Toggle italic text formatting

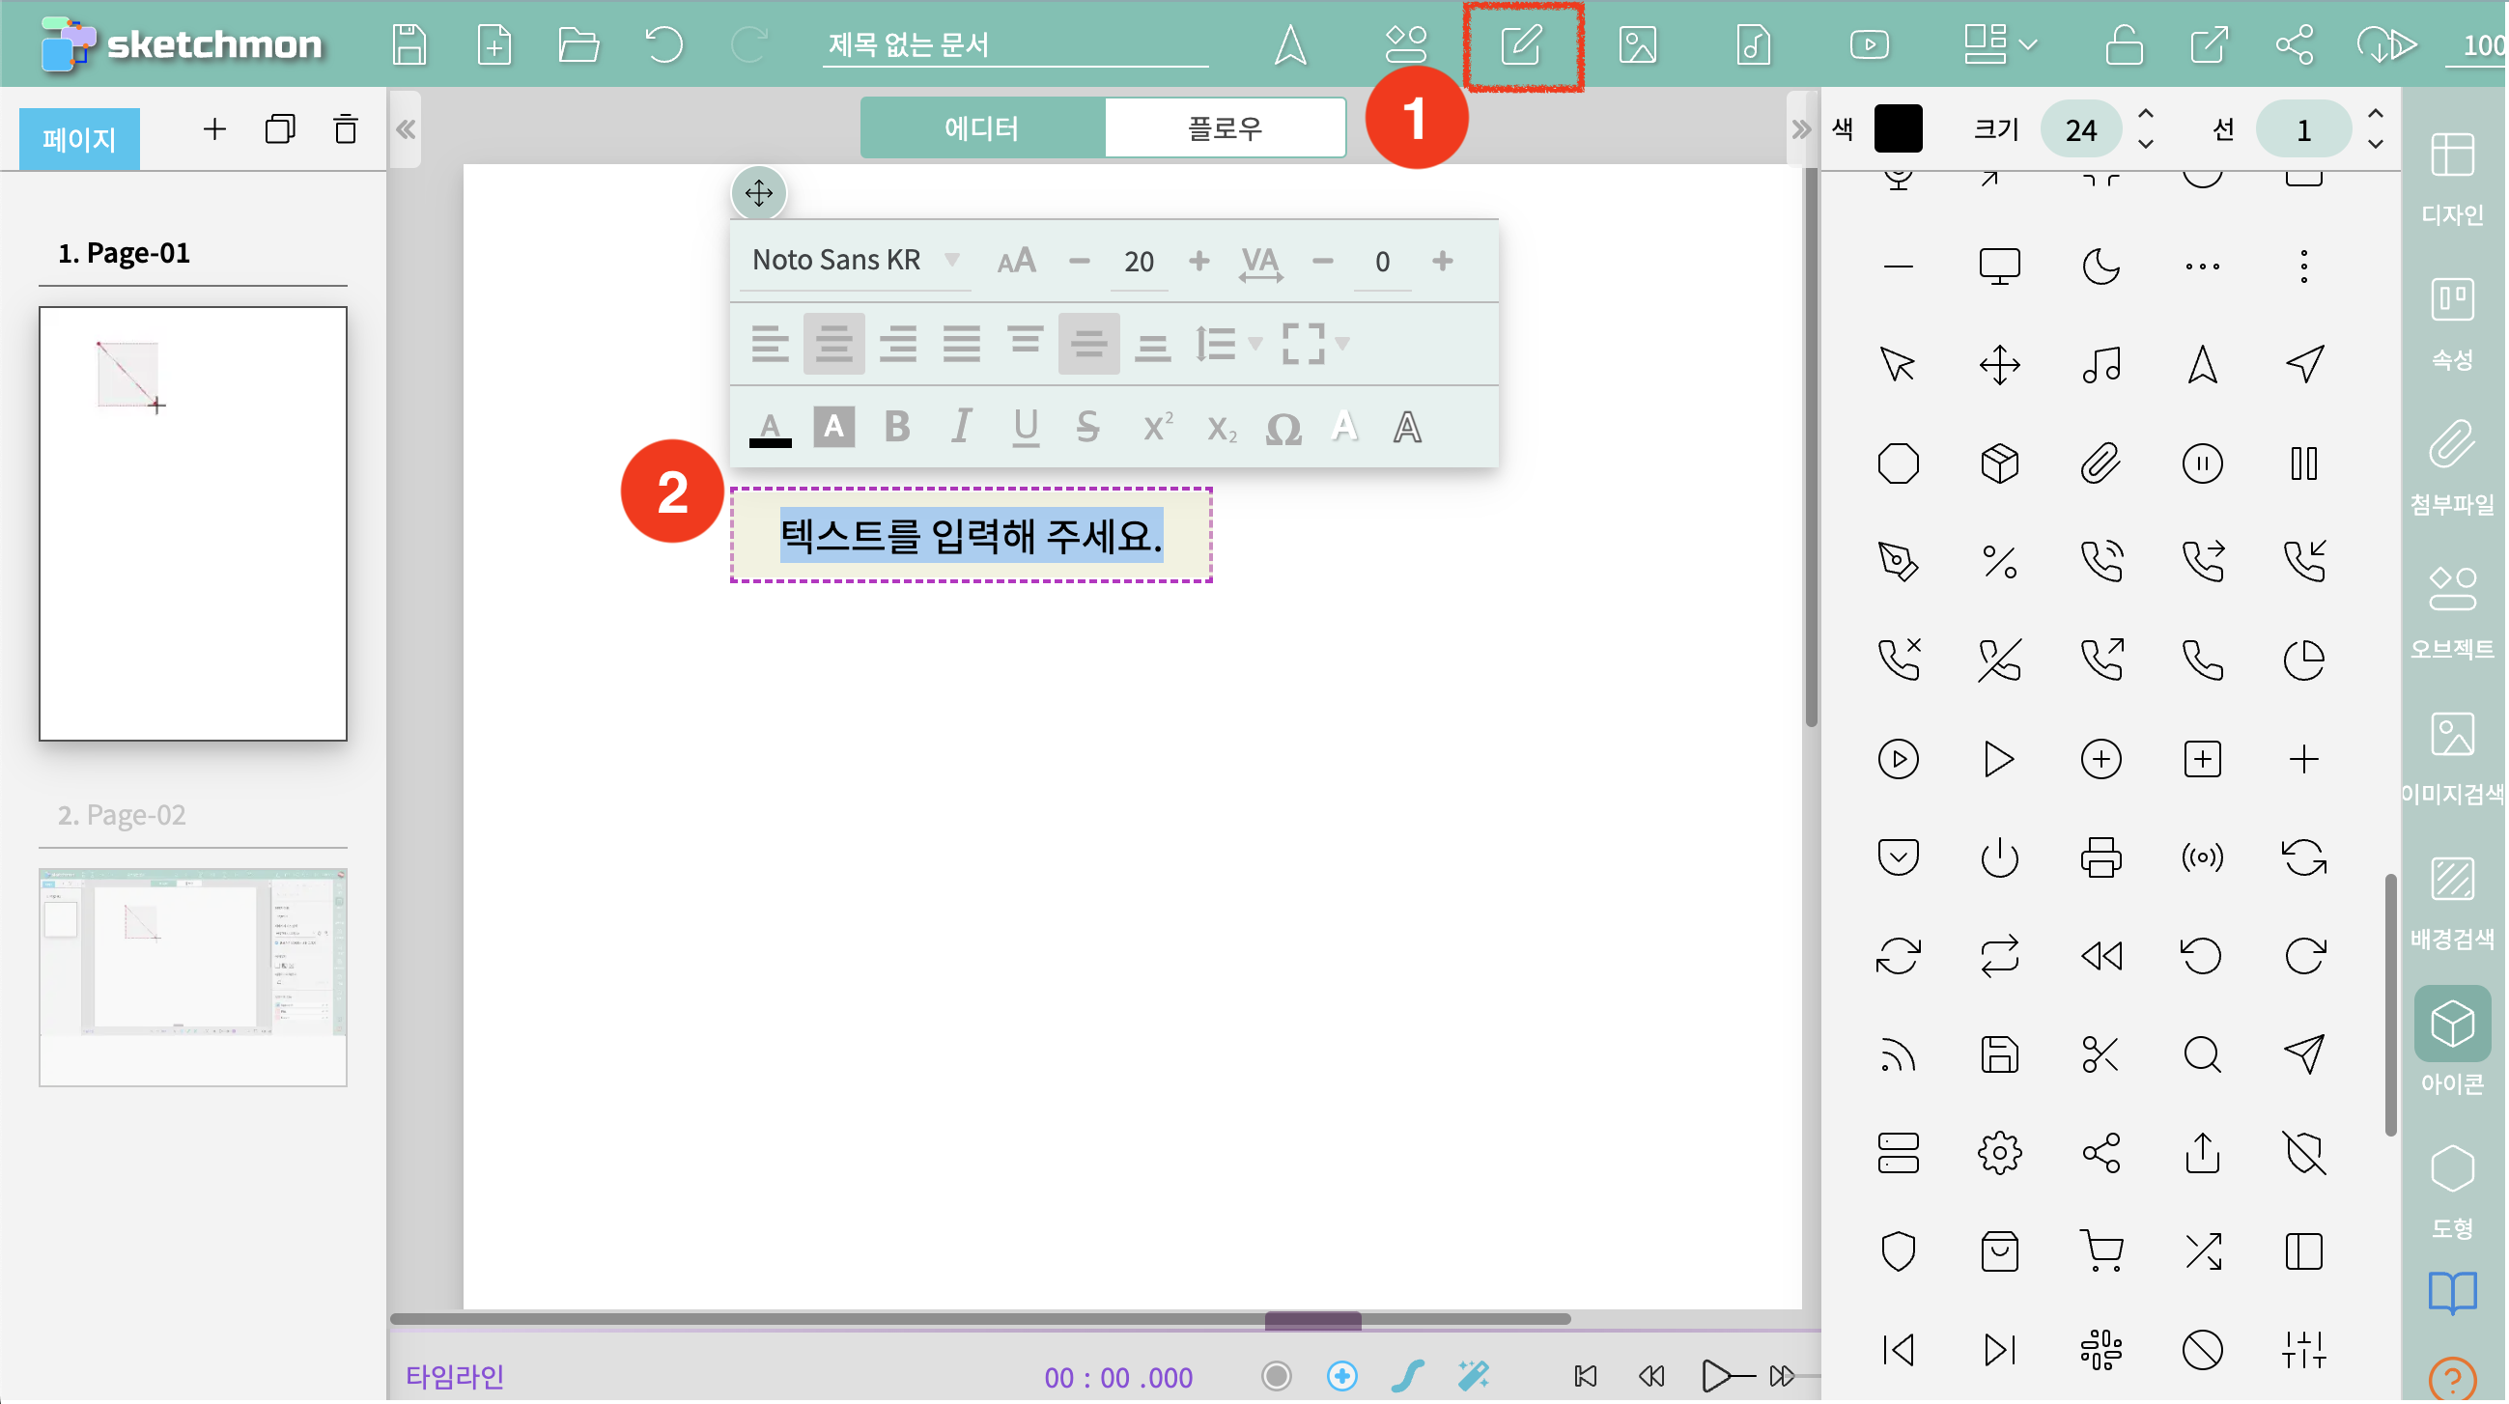[x=960, y=428]
